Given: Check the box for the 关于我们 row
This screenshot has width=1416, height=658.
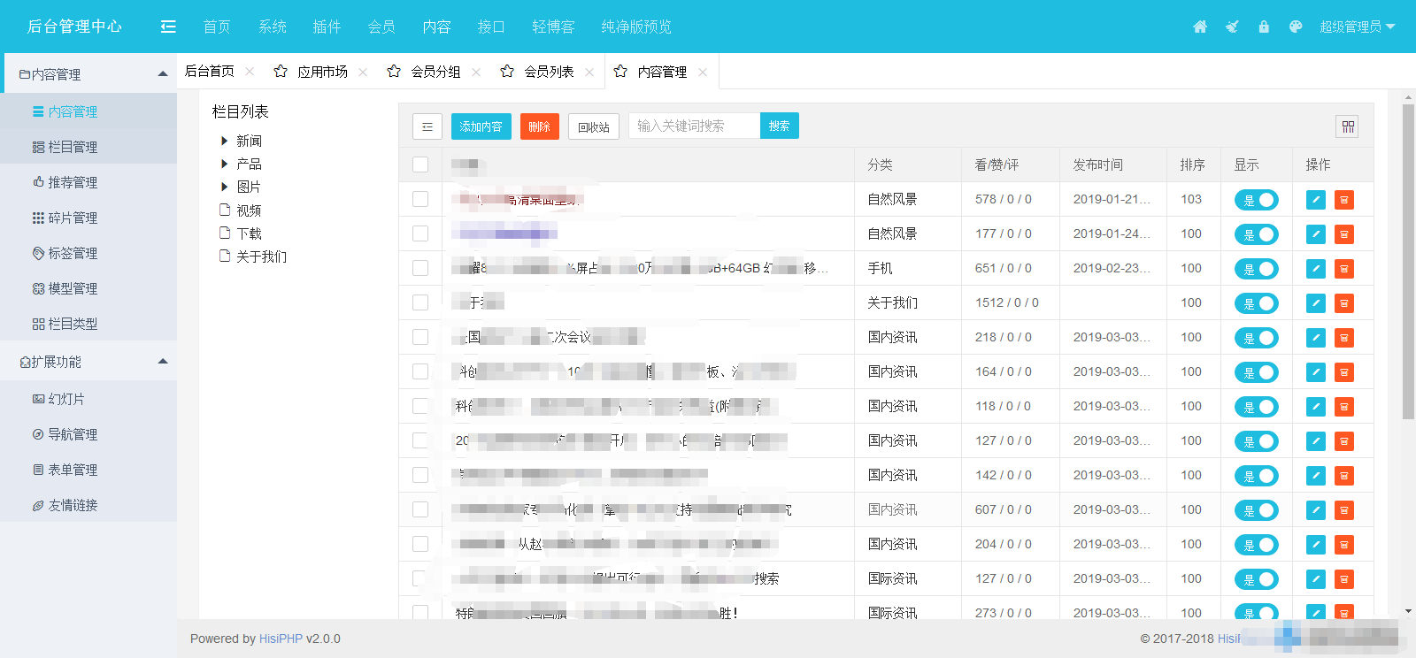Looking at the screenshot, I should tap(420, 302).
